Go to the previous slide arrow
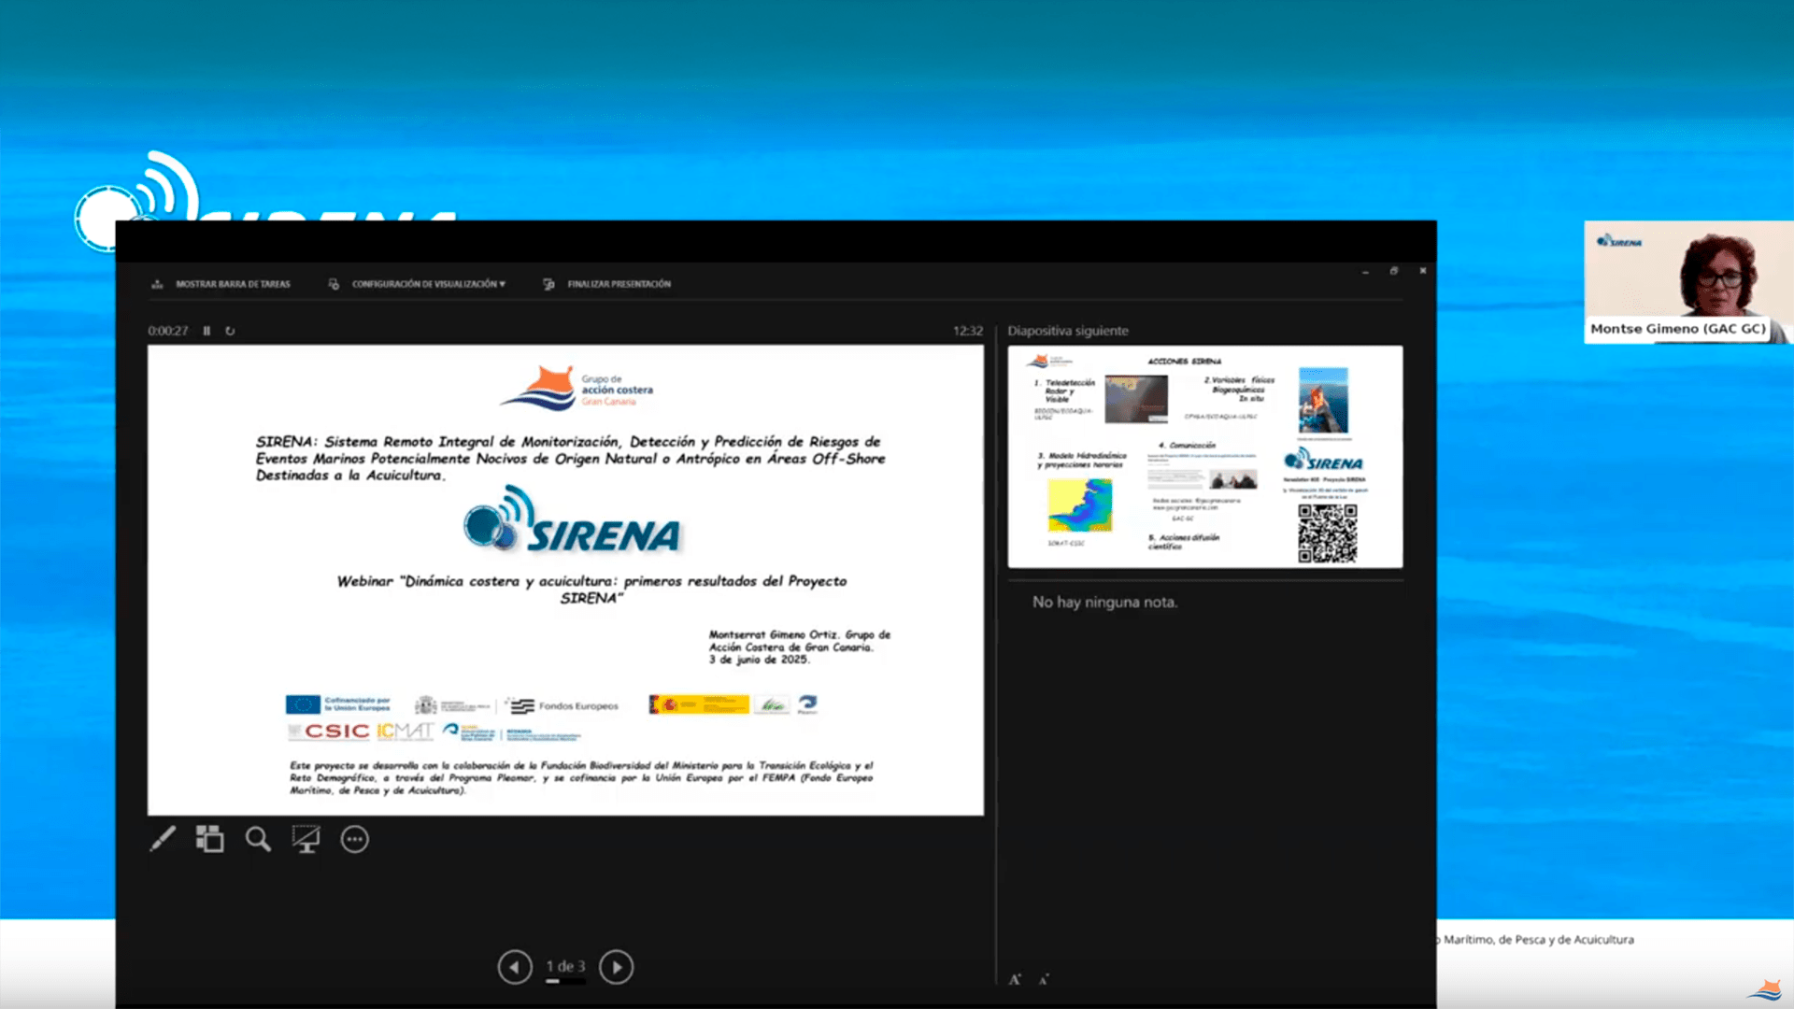Screen dimensions: 1794x1009 tap(515, 967)
